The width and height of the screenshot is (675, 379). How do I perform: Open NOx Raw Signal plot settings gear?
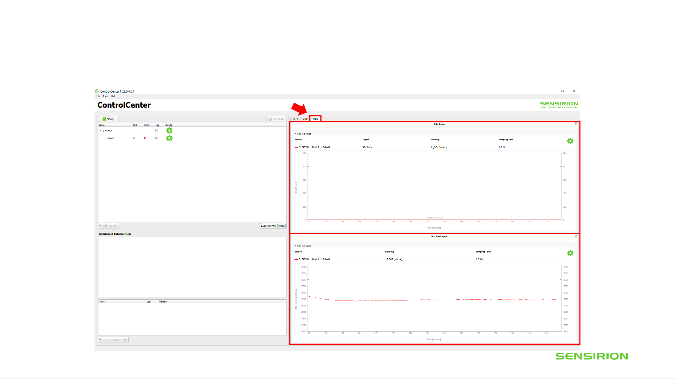[570, 253]
